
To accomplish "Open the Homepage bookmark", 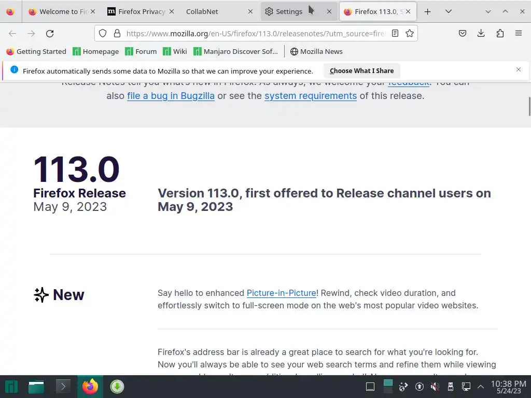I will tap(96, 51).
